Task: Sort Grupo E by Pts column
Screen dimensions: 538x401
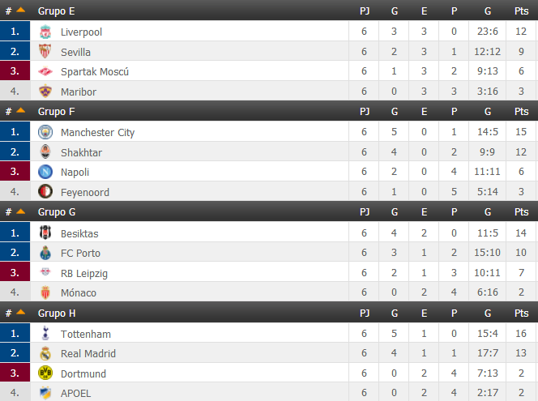Action: (521, 11)
